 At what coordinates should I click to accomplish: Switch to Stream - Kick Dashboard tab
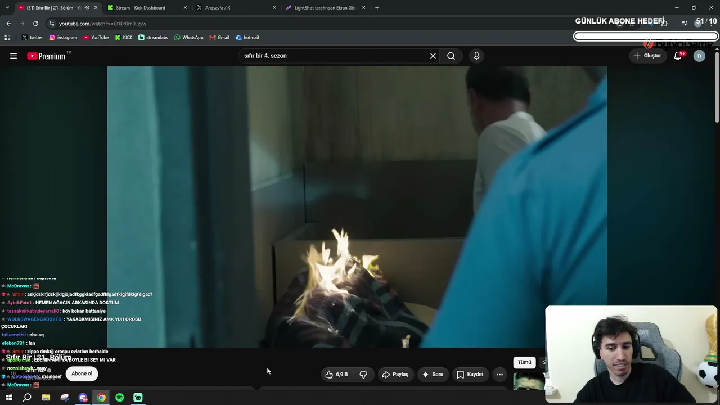[141, 8]
